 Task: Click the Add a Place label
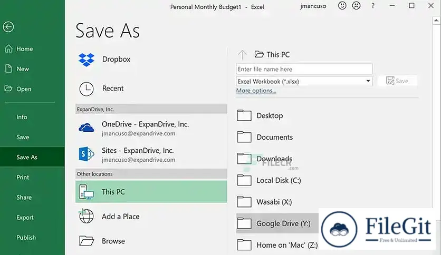coord(121,217)
